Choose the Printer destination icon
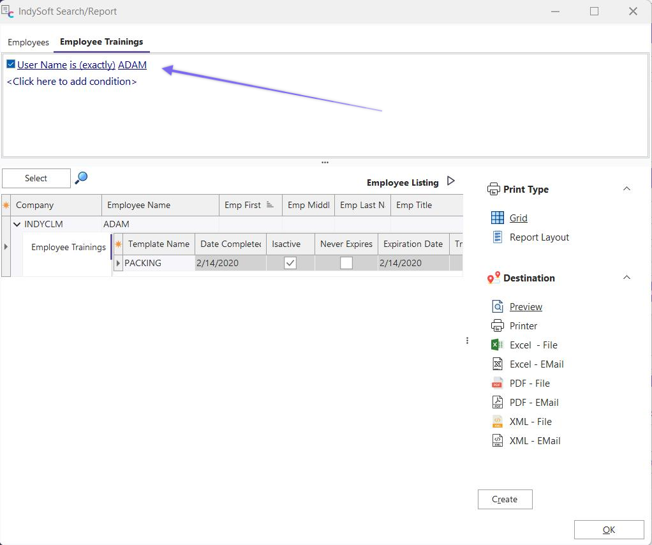The image size is (652, 545). 498,325
